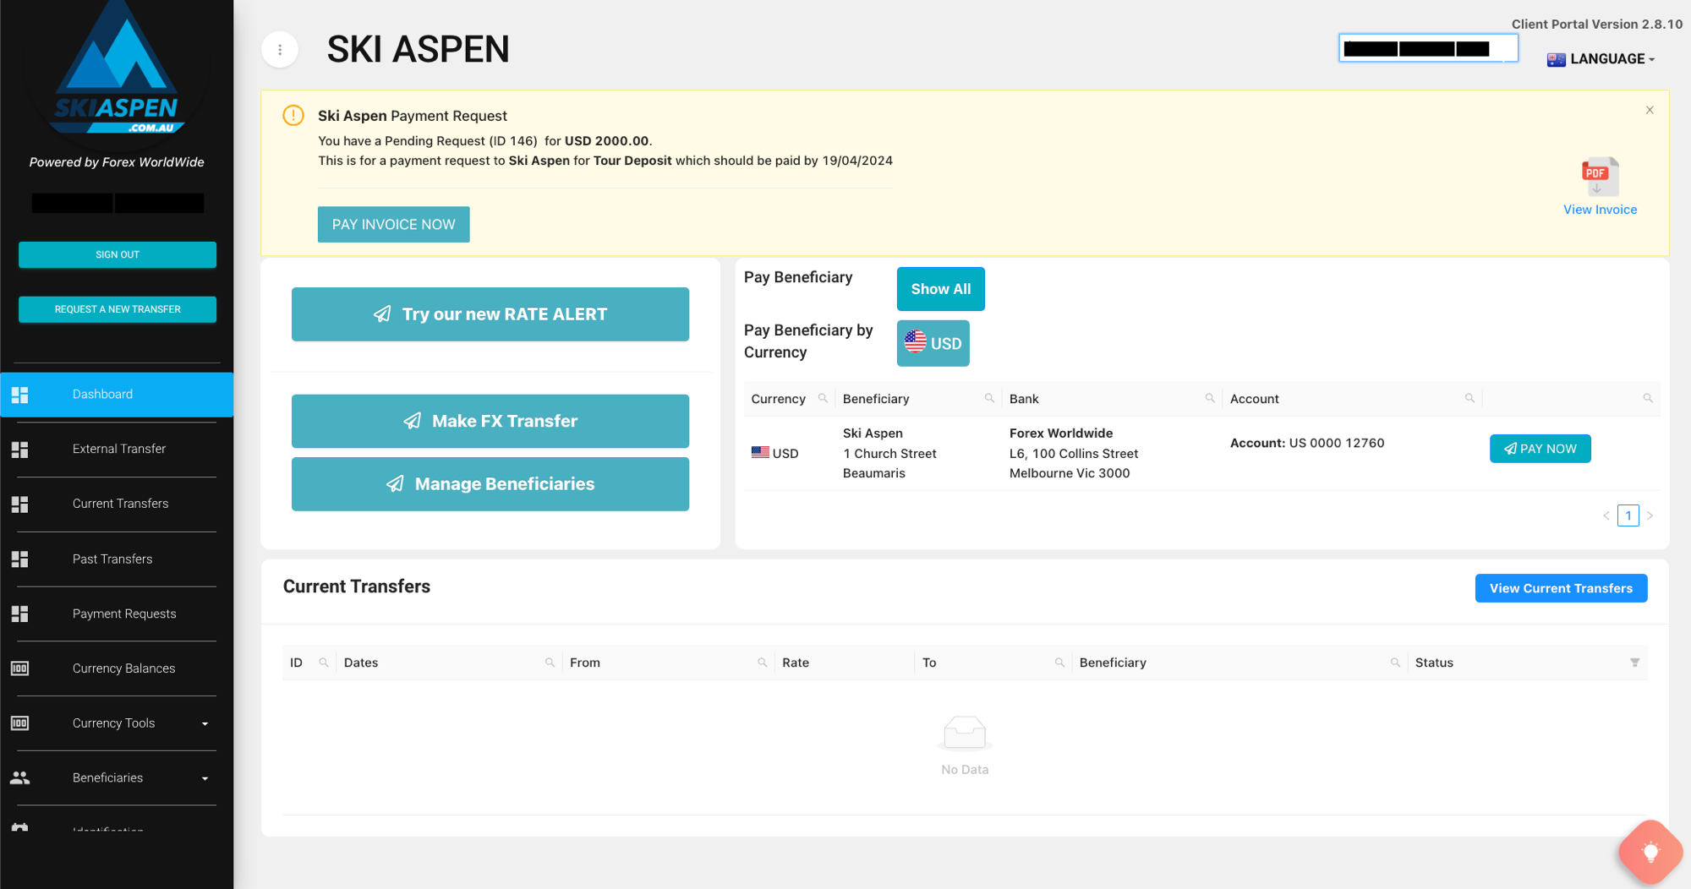Select page 1 in beneficiary pagination
The image size is (1691, 889).
[x=1628, y=515]
